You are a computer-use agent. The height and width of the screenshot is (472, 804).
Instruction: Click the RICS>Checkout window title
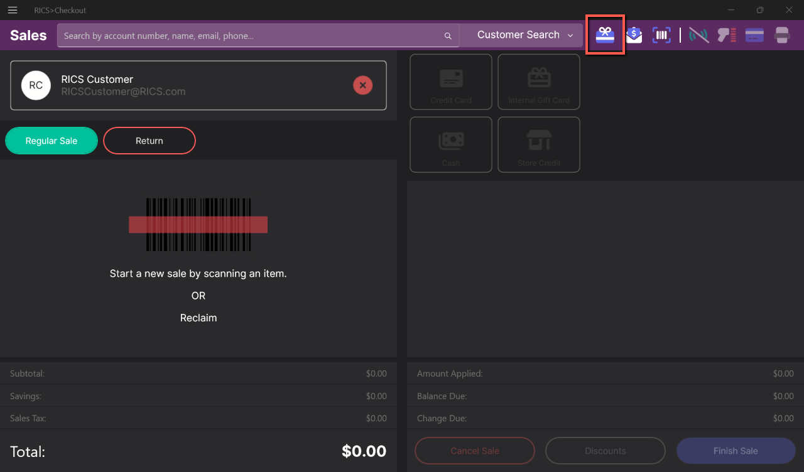coord(60,10)
